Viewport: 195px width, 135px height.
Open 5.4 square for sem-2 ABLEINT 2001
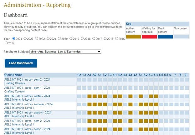click(156, 121)
